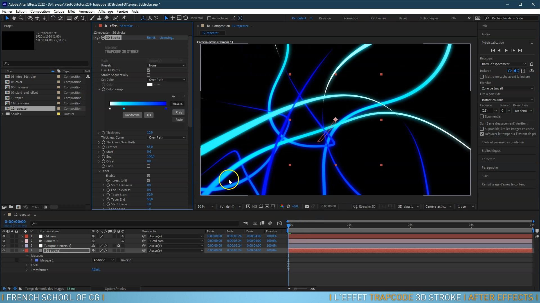Click the Réinit button for 3D Stroke

(151, 37)
